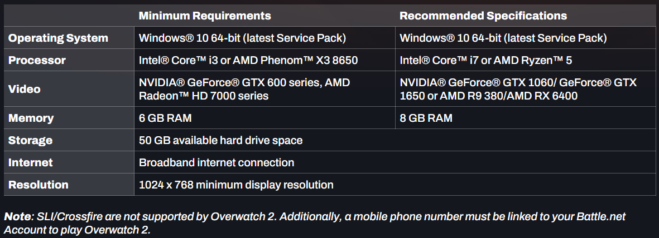Click the Video row label
Image resolution: width=659 pixels, height=238 pixels.
25,89
